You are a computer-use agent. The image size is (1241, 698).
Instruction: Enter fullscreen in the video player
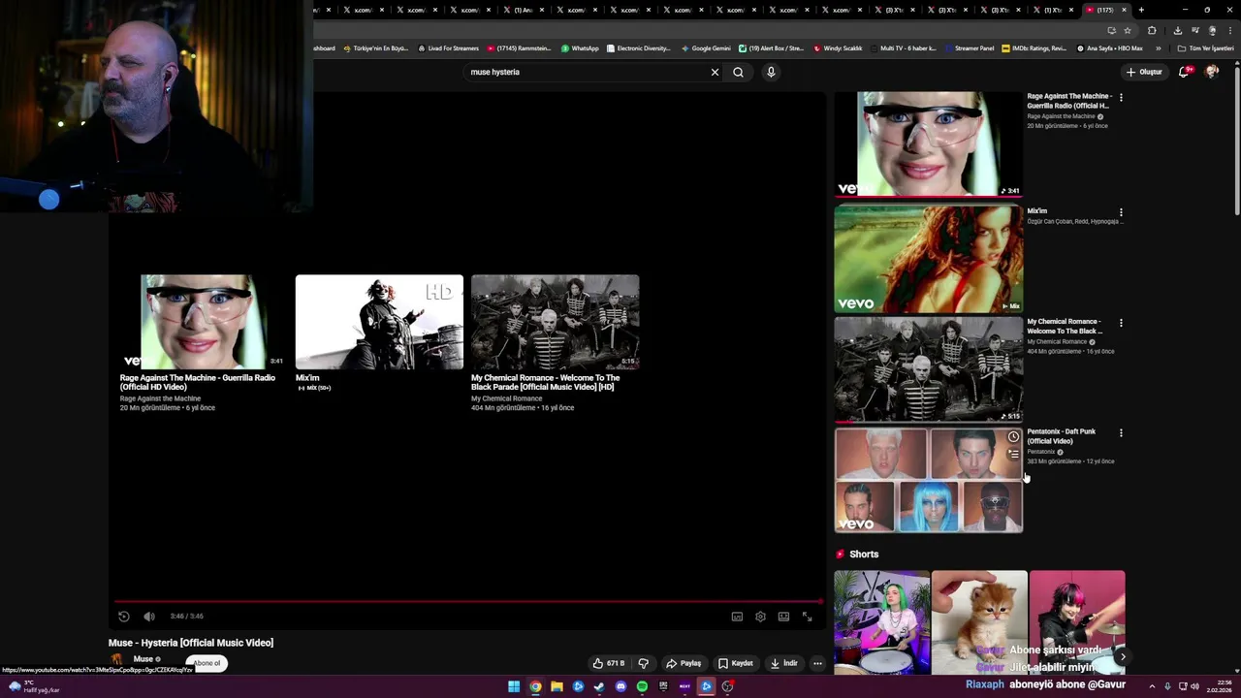click(807, 617)
